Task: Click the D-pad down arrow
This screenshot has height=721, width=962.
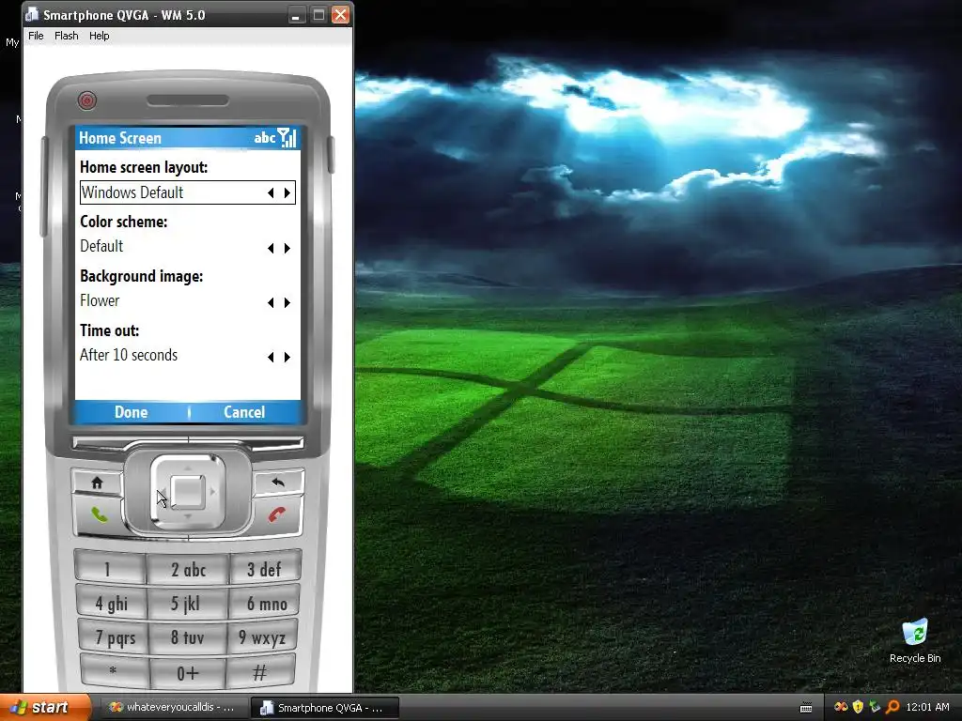Action: pyautogui.click(x=188, y=517)
